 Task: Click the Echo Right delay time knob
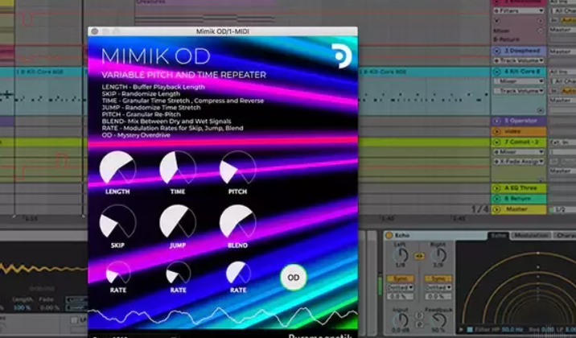click(x=438, y=255)
